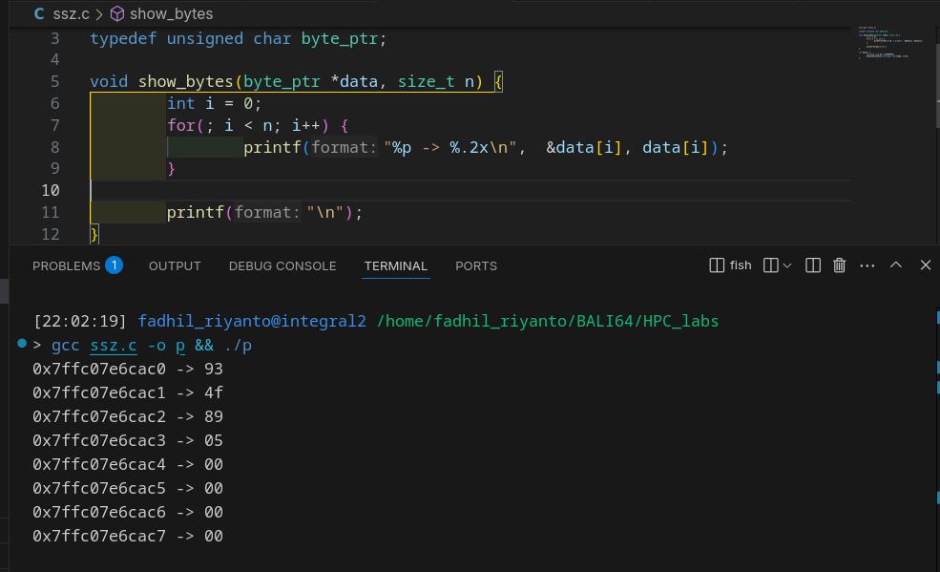Click the blue command decoration dot
940x572 pixels.
22,344
